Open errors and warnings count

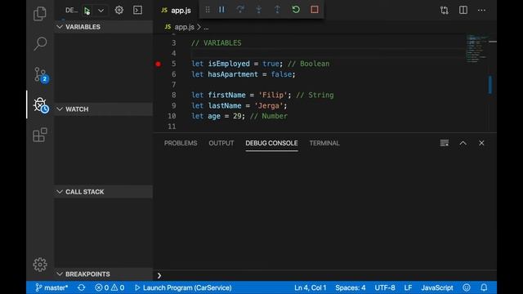(x=110, y=287)
